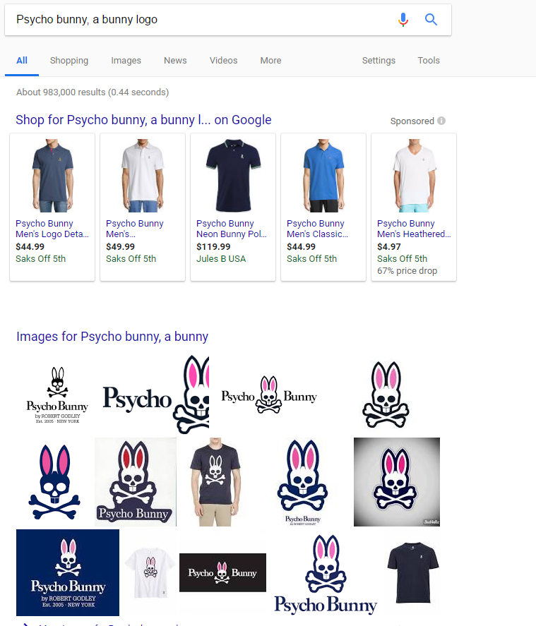Click the voice search microphone icon
This screenshot has height=626, width=536.
coord(403,19)
